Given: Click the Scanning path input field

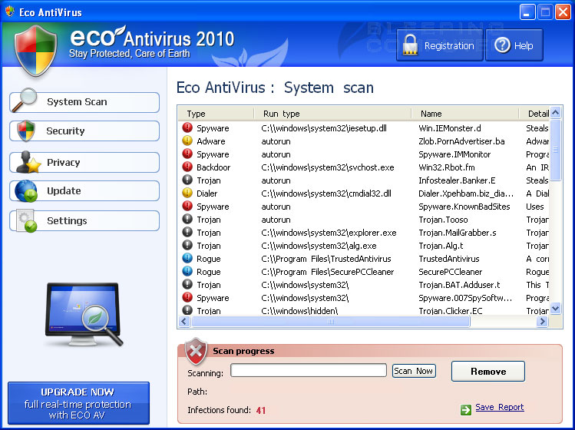Looking at the screenshot, I should pos(308,371).
